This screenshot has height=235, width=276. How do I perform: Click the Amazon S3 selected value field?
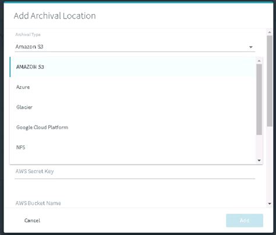[135, 47]
